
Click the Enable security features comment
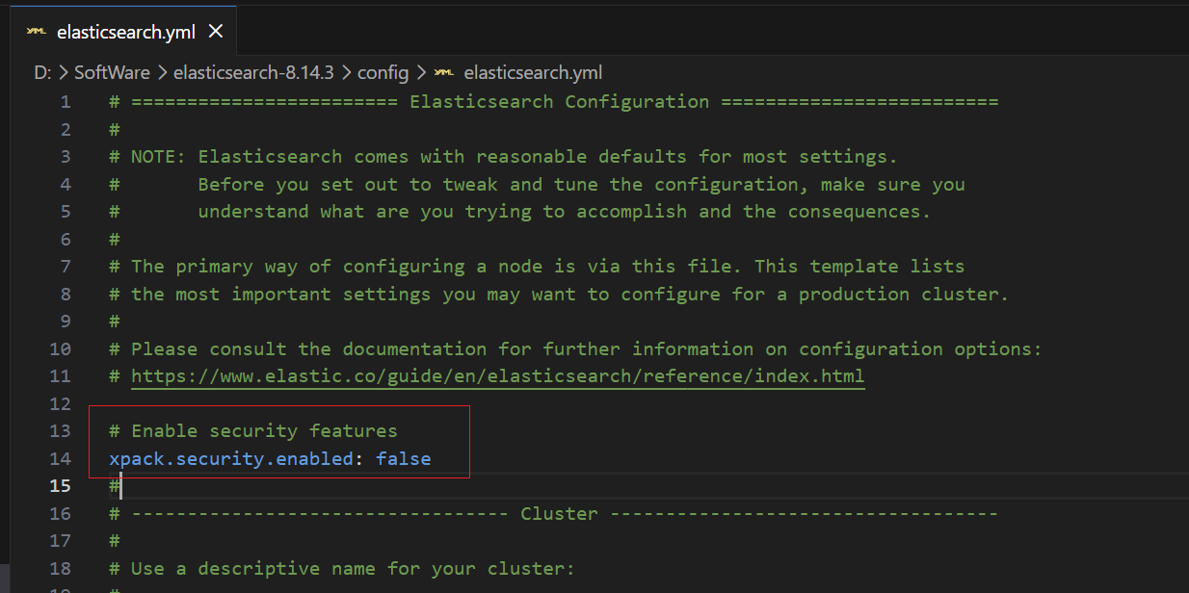pos(253,431)
